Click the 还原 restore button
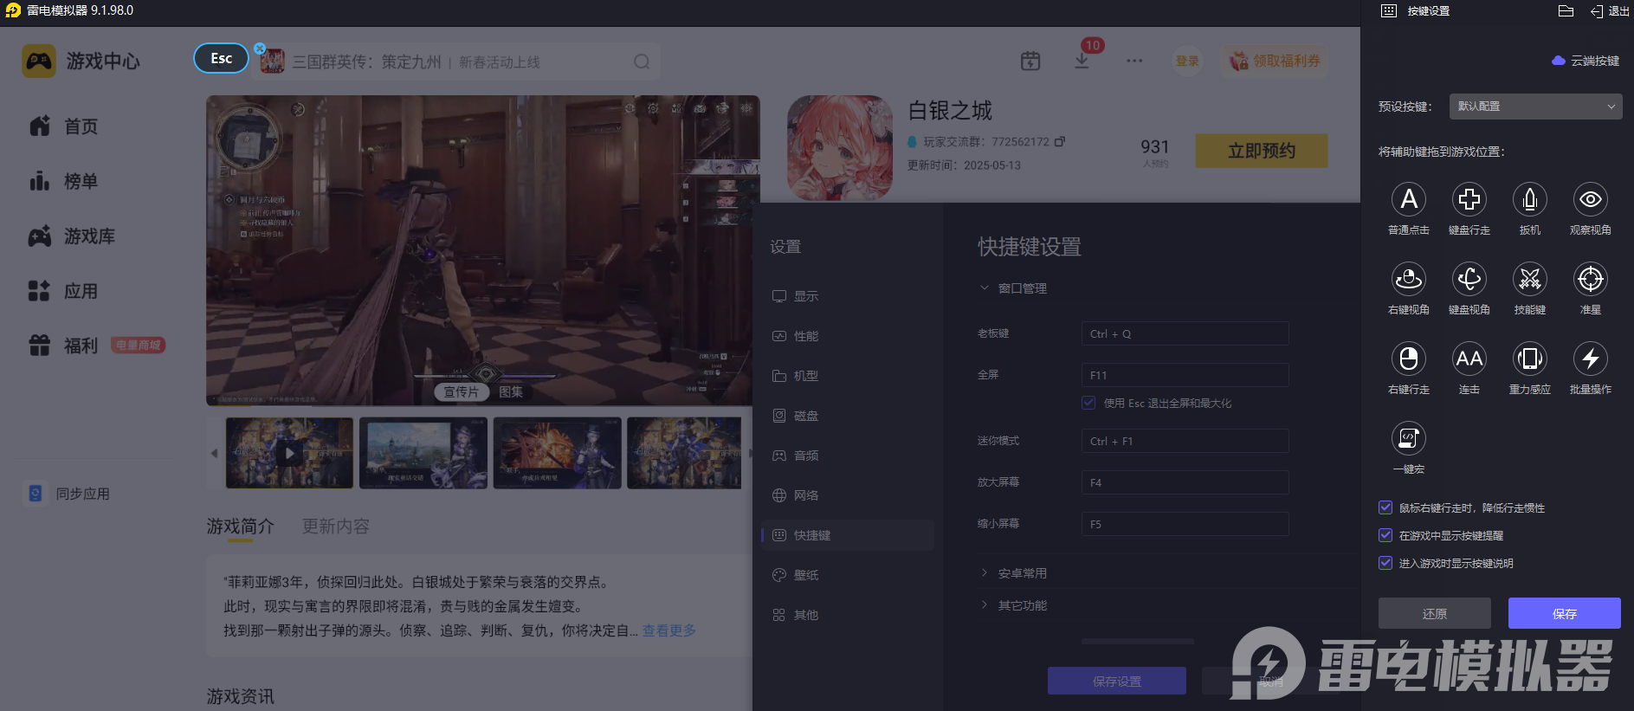Screen dimensions: 1634x711 tap(1435, 613)
